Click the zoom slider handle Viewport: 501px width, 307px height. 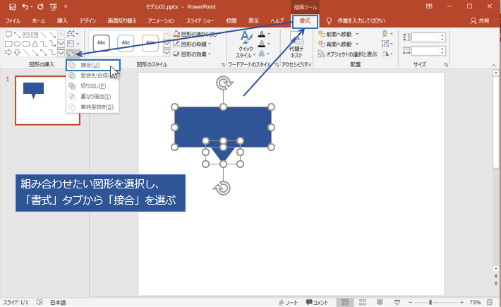point(430,302)
